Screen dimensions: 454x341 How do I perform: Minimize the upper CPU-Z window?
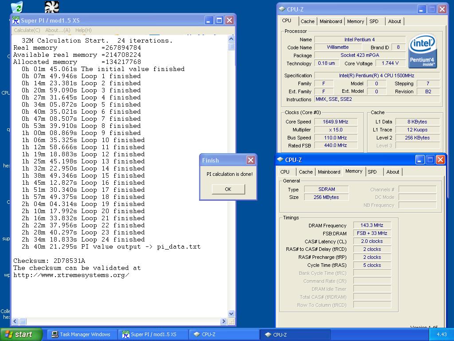click(422, 9)
